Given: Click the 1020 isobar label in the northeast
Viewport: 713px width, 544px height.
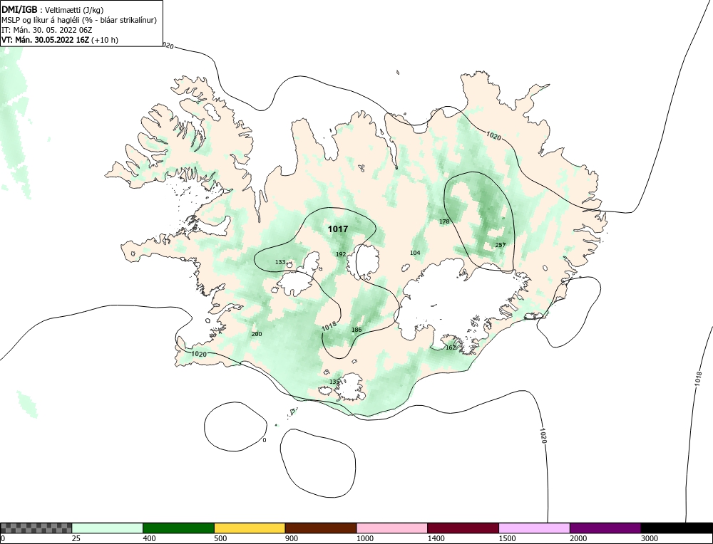Looking at the screenshot, I should click(x=493, y=136).
